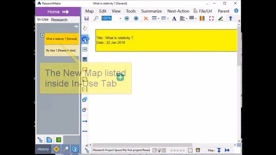Toggle full screen with bracket-corner icon
The image size is (276, 155).
211,18
